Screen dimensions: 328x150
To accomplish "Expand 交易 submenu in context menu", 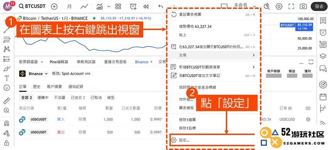I will [214, 55].
